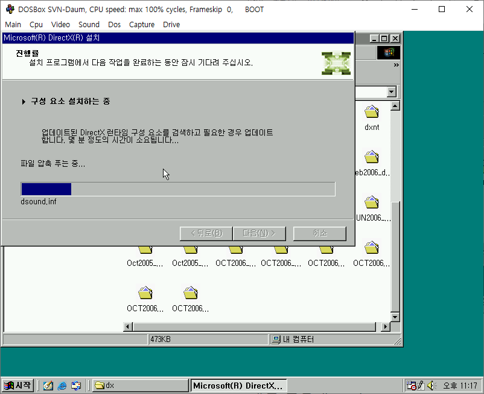Screen dimensions: 484x394
Task: Open DOSBox Dos menu
Action: point(114,24)
